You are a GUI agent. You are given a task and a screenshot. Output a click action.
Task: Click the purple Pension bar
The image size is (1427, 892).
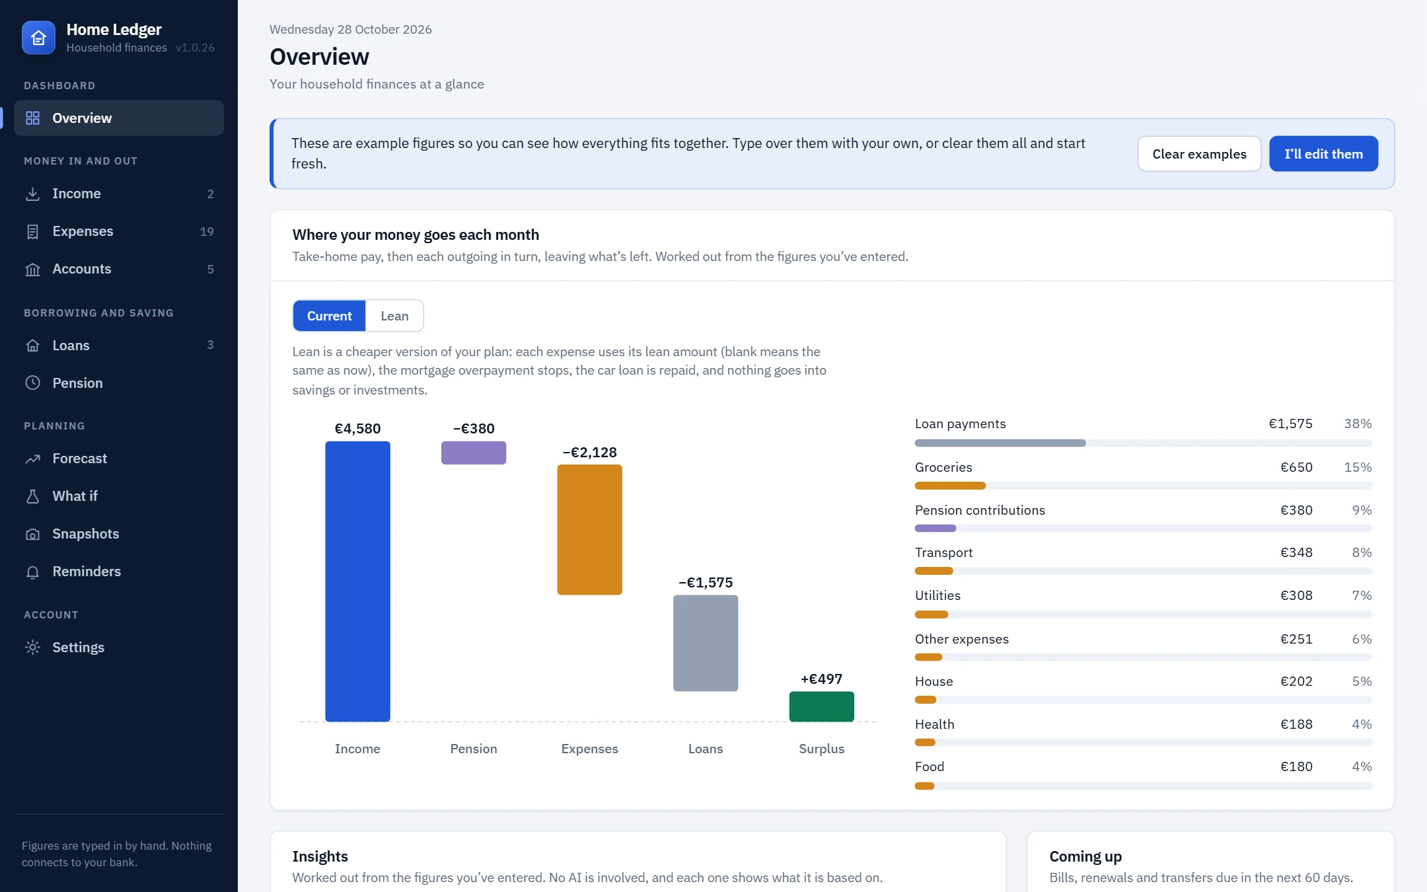pos(474,453)
